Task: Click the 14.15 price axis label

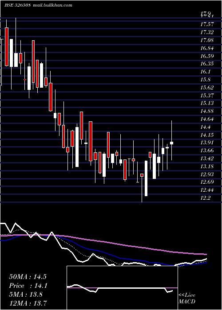Action: tap(207, 135)
